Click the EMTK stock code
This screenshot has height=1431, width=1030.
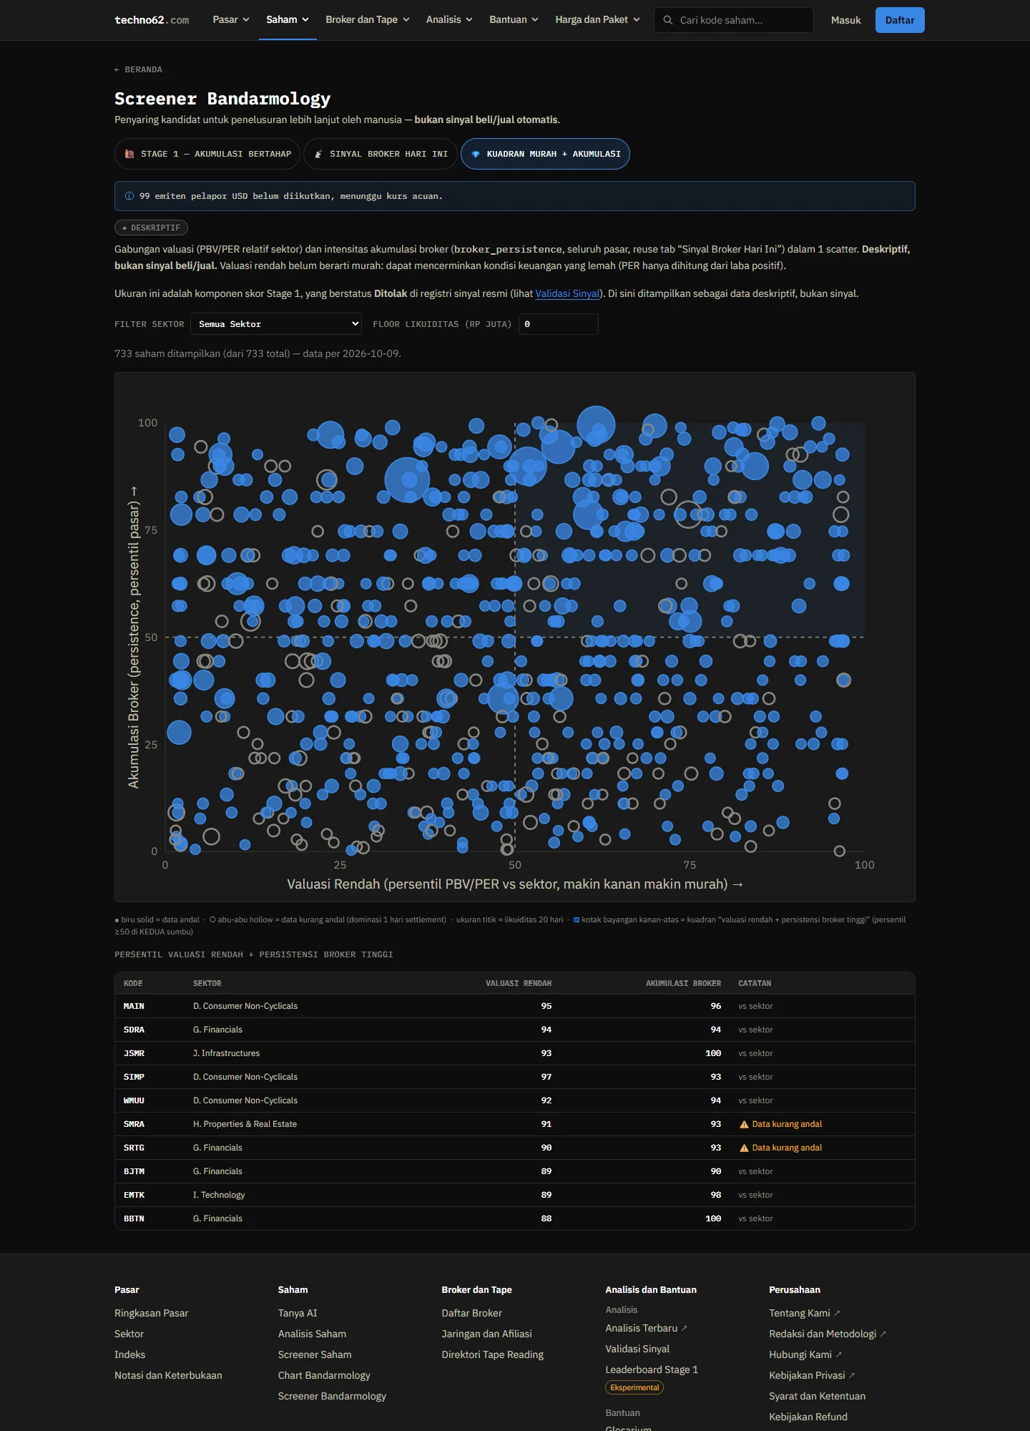[134, 1195]
